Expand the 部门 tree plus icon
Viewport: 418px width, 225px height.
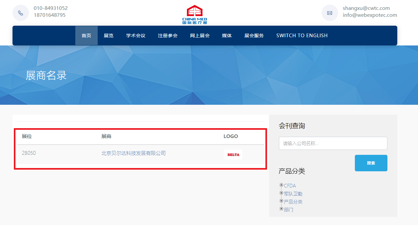281,209
